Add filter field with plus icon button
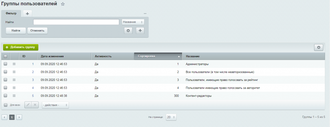The image size is (330, 127). [x=140, y=31]
